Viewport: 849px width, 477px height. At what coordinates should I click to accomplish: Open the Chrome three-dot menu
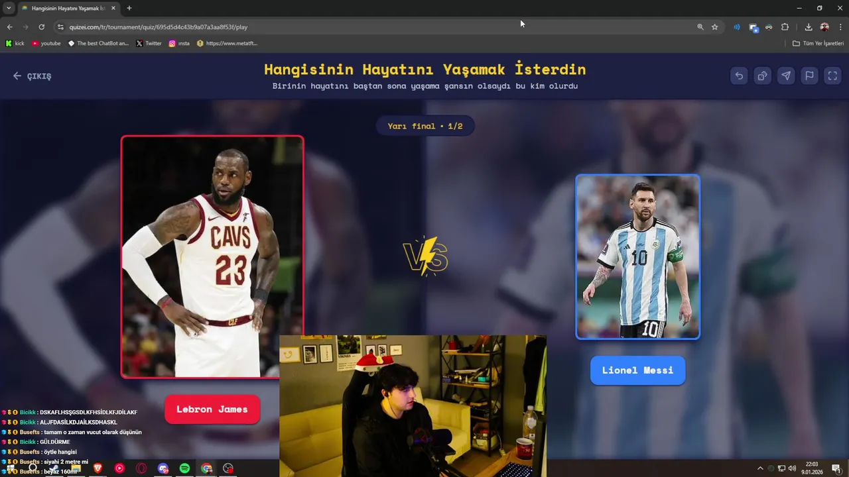click(x=840, y=27)
